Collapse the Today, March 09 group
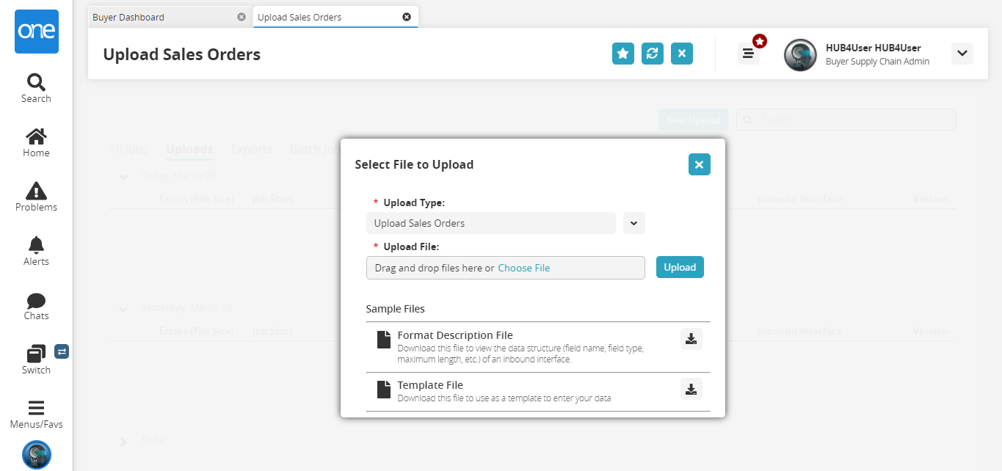Viewport: 1002px width, 471px height. [x=123, y=176]
